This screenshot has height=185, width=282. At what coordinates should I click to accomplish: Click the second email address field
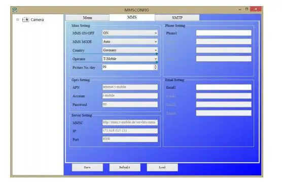[224, 96]
